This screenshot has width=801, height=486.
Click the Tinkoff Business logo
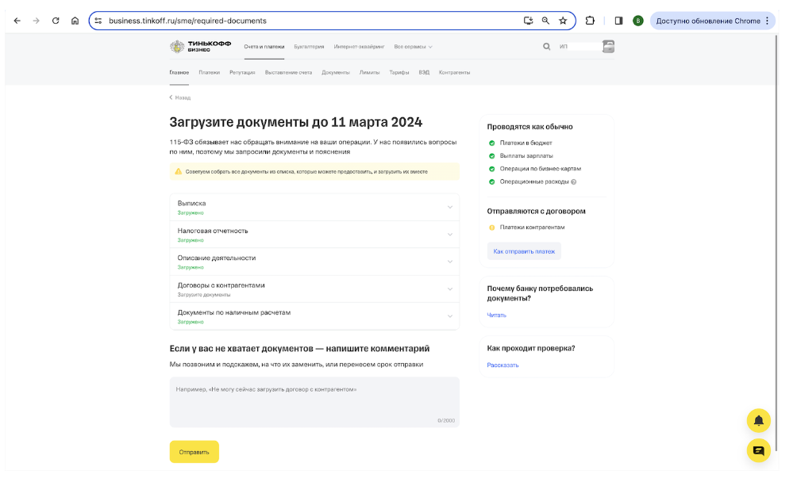(200, 47)
